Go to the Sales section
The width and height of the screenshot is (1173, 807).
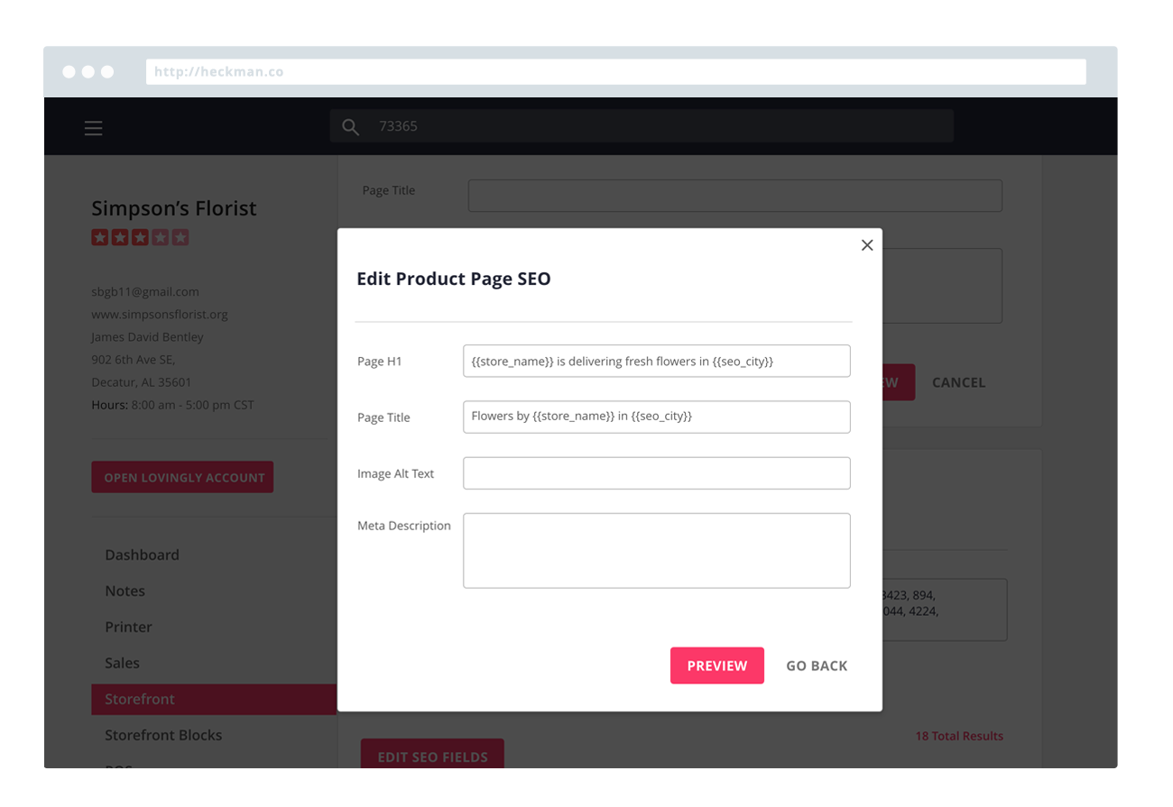(x=122, y=663)
